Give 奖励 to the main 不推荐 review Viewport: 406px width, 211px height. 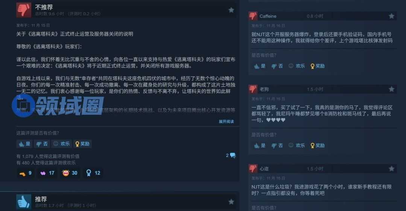click(x=82, y=144)
